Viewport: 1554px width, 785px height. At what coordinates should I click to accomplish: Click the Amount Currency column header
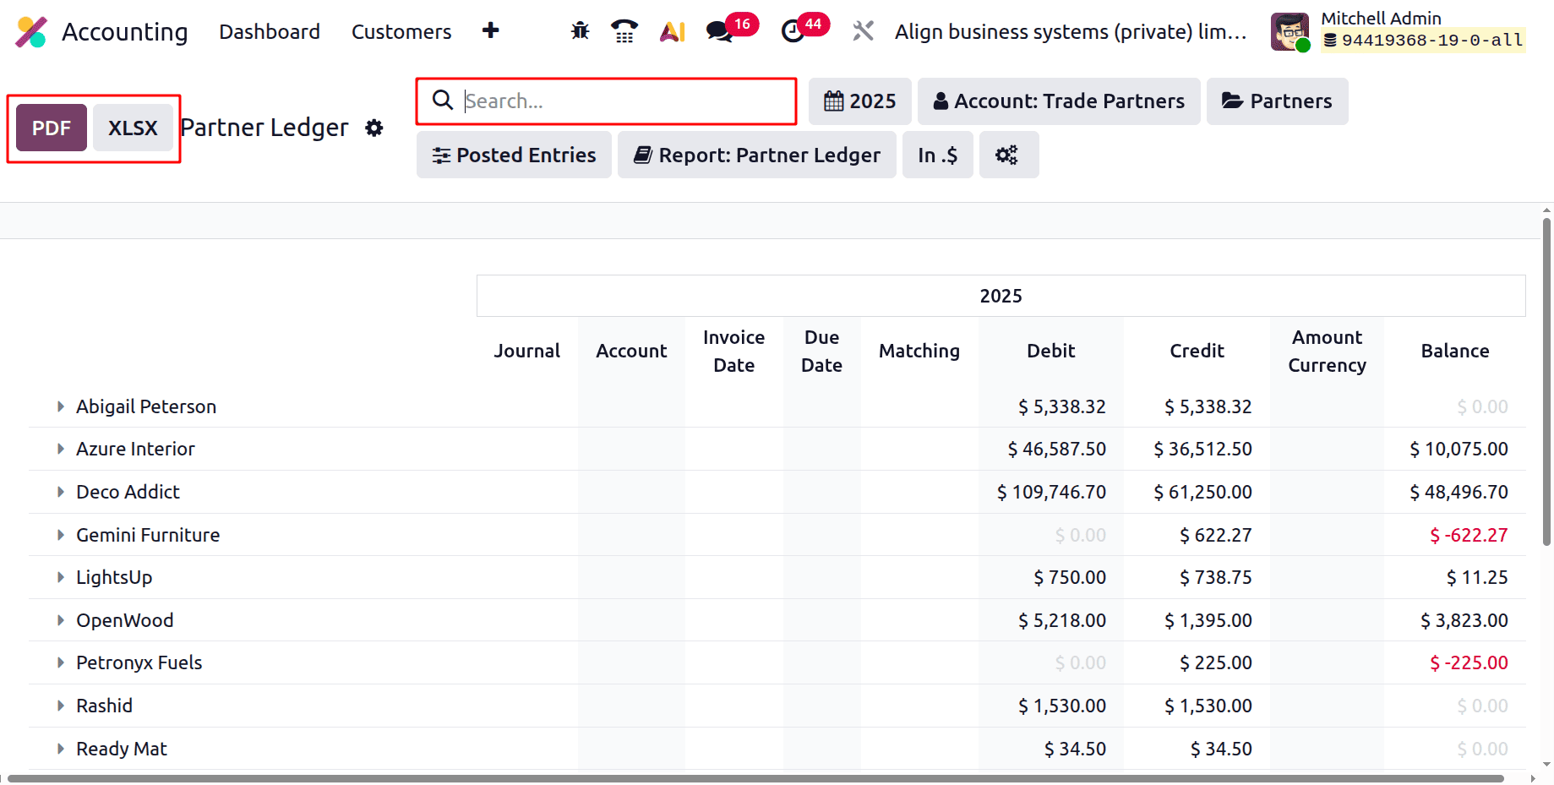click(x=1327, y=351)
